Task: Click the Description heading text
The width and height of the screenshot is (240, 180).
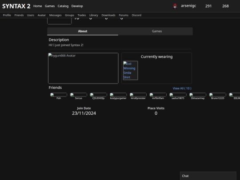Action: click(x=59, y=40)
